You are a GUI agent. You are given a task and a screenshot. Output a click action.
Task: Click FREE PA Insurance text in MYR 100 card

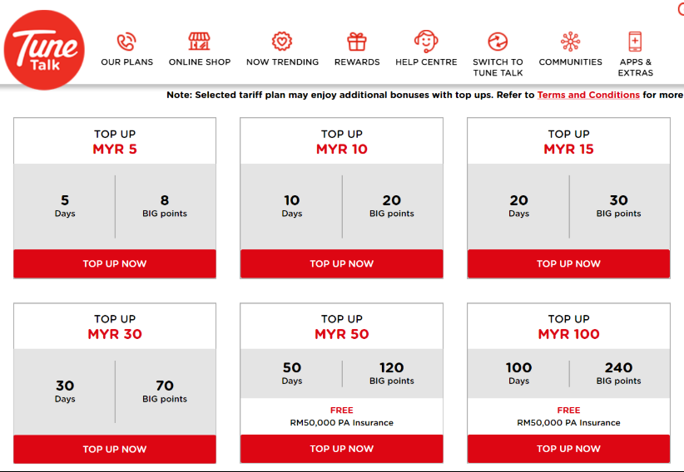tap(568, 416)
